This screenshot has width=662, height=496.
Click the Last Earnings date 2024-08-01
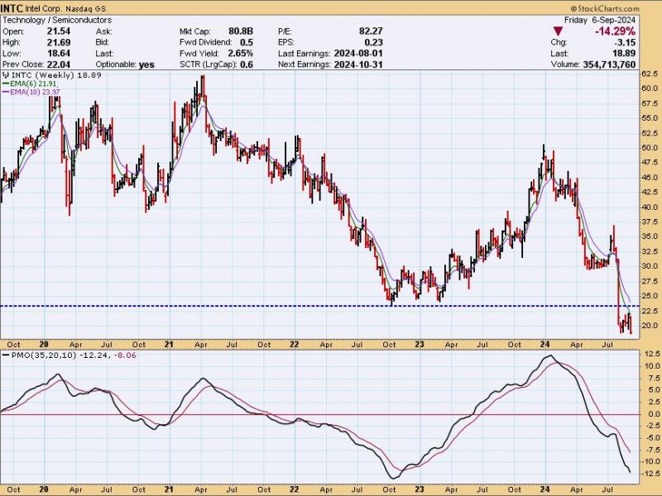358,53
